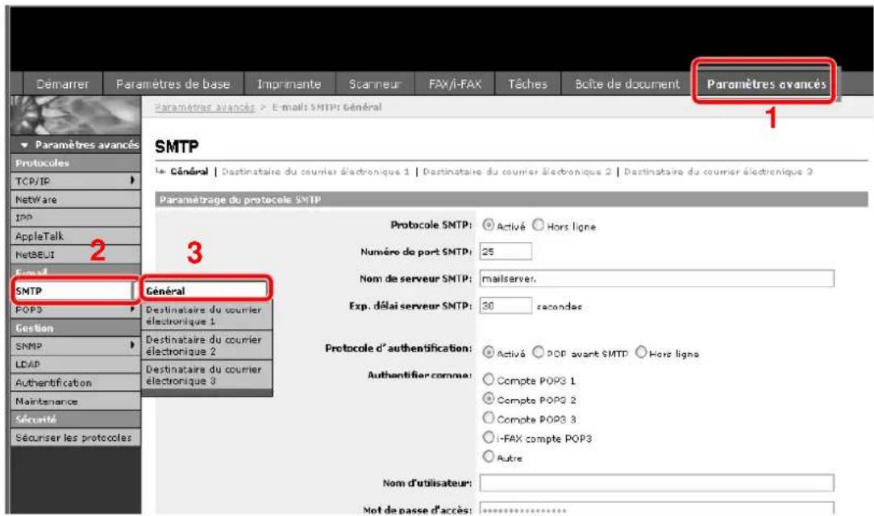The image size is (874, 516).
Task: Expand the POP3 sidebar submenu
Action: [76, 310]
